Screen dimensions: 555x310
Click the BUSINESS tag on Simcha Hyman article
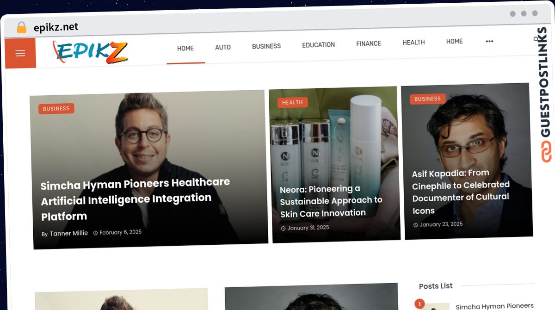(56, 109)
